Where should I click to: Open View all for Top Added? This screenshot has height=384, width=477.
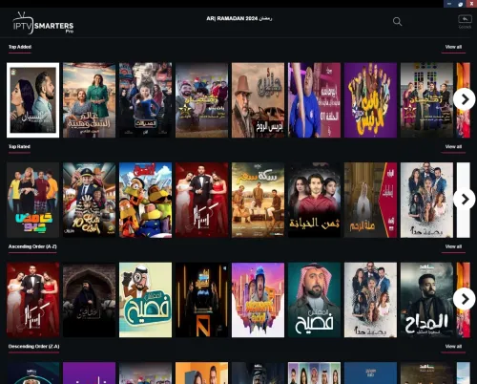pos(453,47)
